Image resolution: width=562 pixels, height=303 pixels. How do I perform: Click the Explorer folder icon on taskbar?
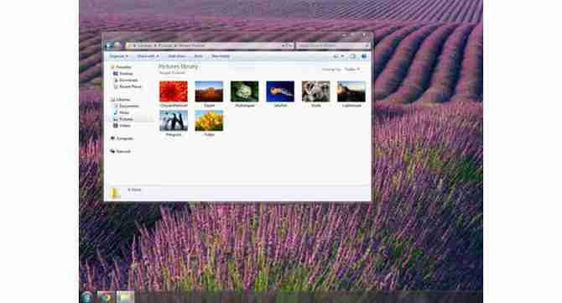(x=126, y=297)
